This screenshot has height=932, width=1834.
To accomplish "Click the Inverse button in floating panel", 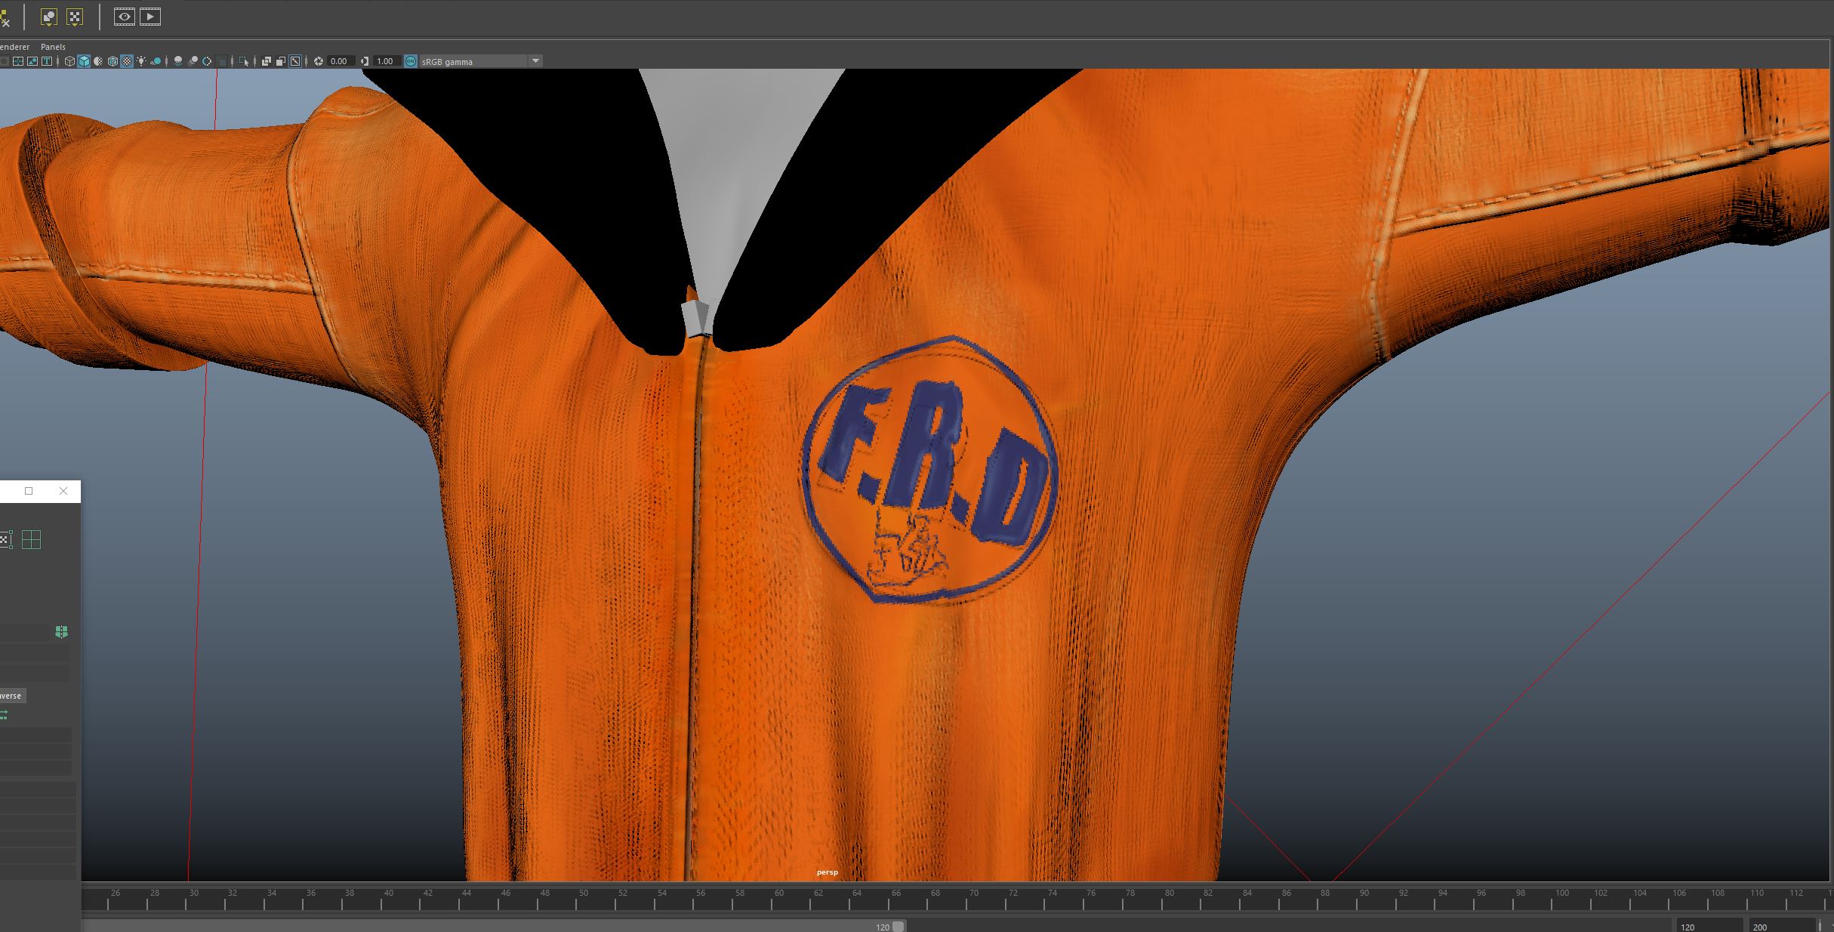I will pos(11,696).
